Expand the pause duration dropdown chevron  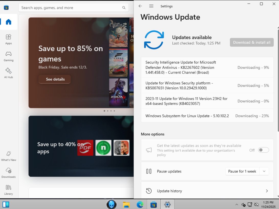[264, 171]
